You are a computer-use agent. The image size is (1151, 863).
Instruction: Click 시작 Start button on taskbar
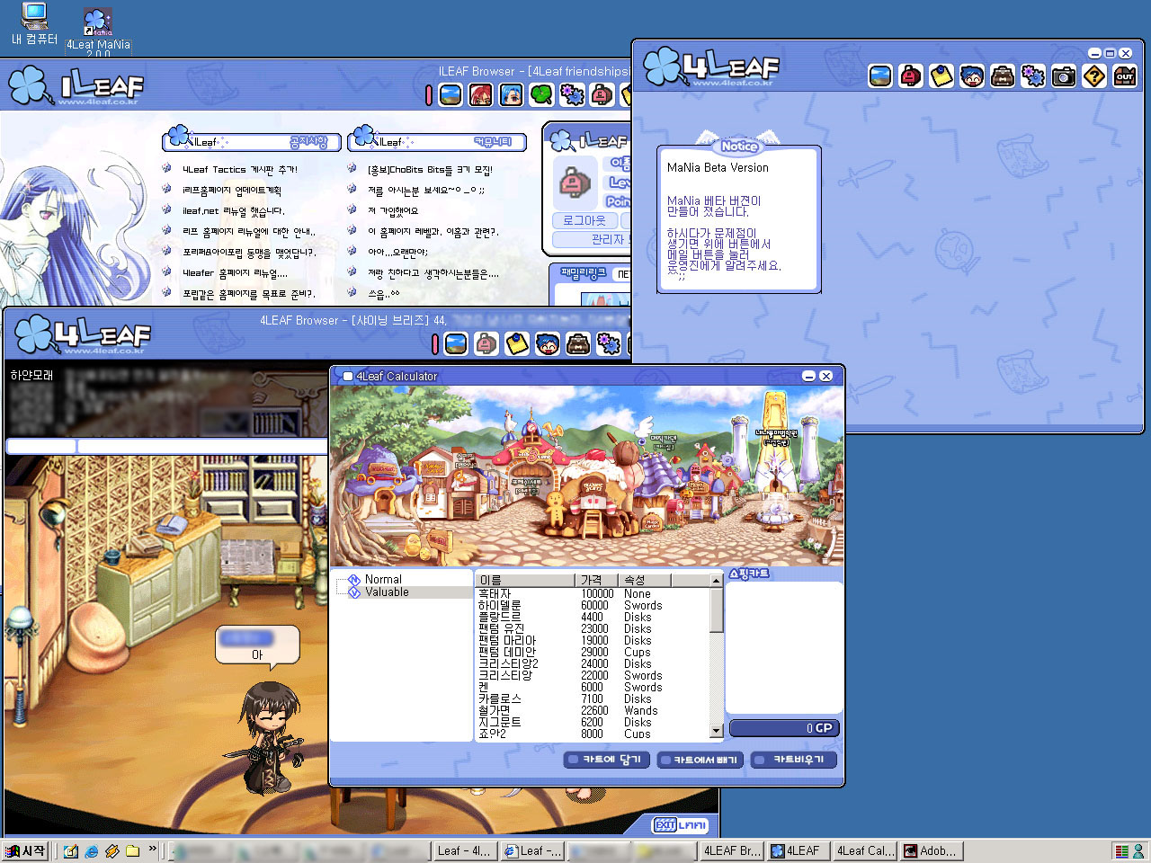click(x=26, y=850)
